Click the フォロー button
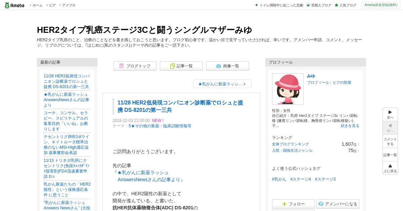 pyautogui.click(x=294, y=204)
